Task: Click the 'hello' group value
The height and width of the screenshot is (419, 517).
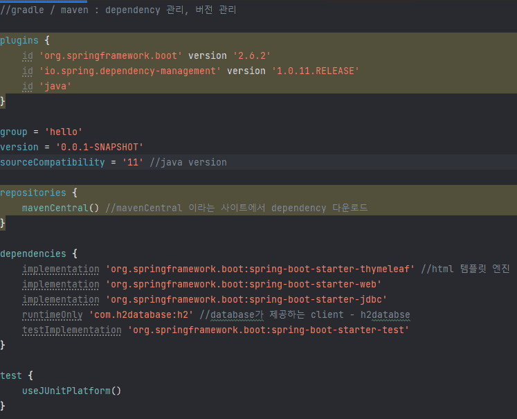Action: pyautogui.click(x=63, y=132)
